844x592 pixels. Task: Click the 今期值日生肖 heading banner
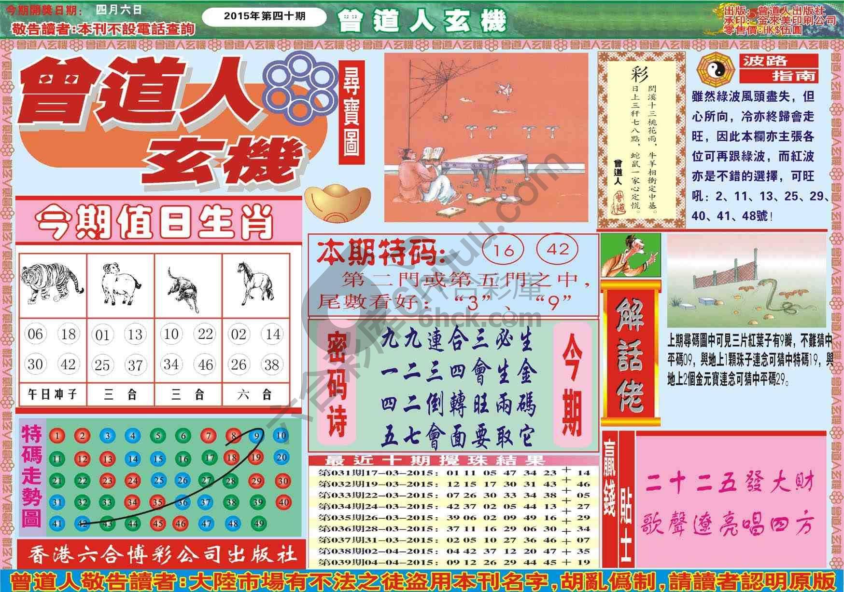coord(155,223)
